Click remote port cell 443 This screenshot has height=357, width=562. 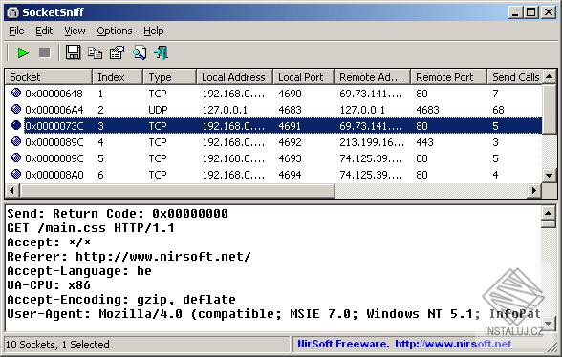pyautogui.click(x=424, y=142)
